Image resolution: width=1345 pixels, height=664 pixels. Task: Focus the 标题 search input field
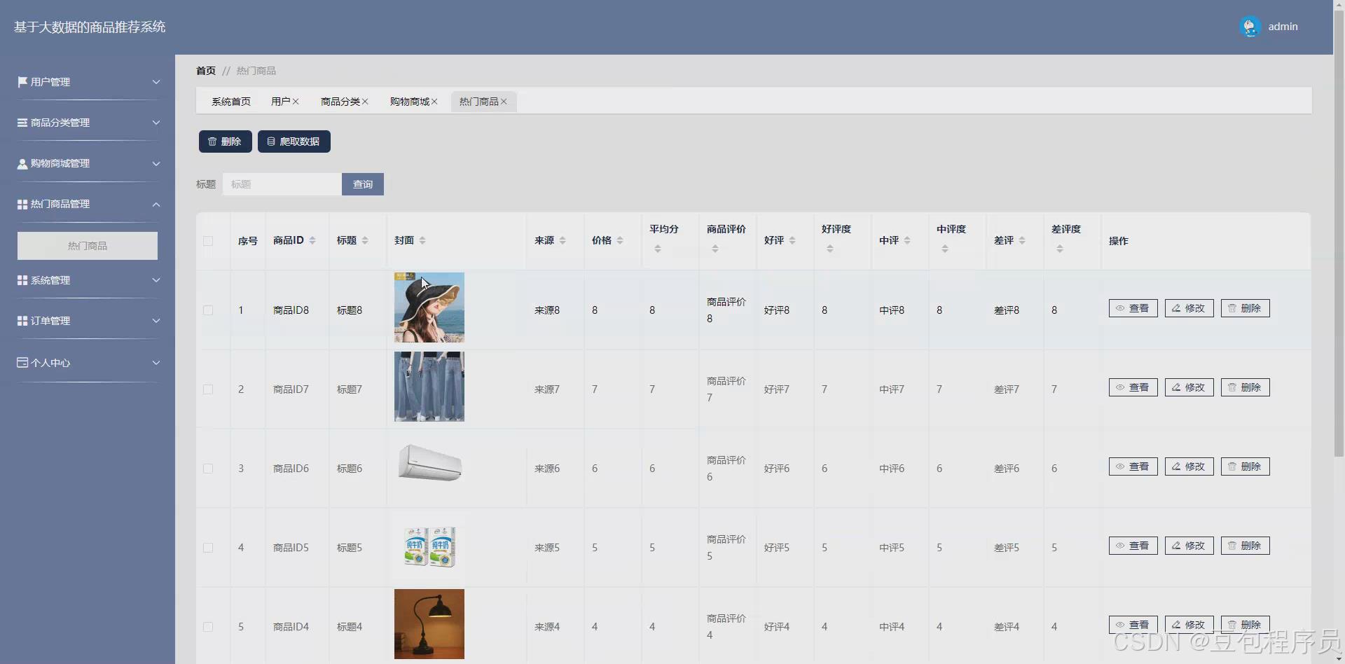(x=282, y=184)
